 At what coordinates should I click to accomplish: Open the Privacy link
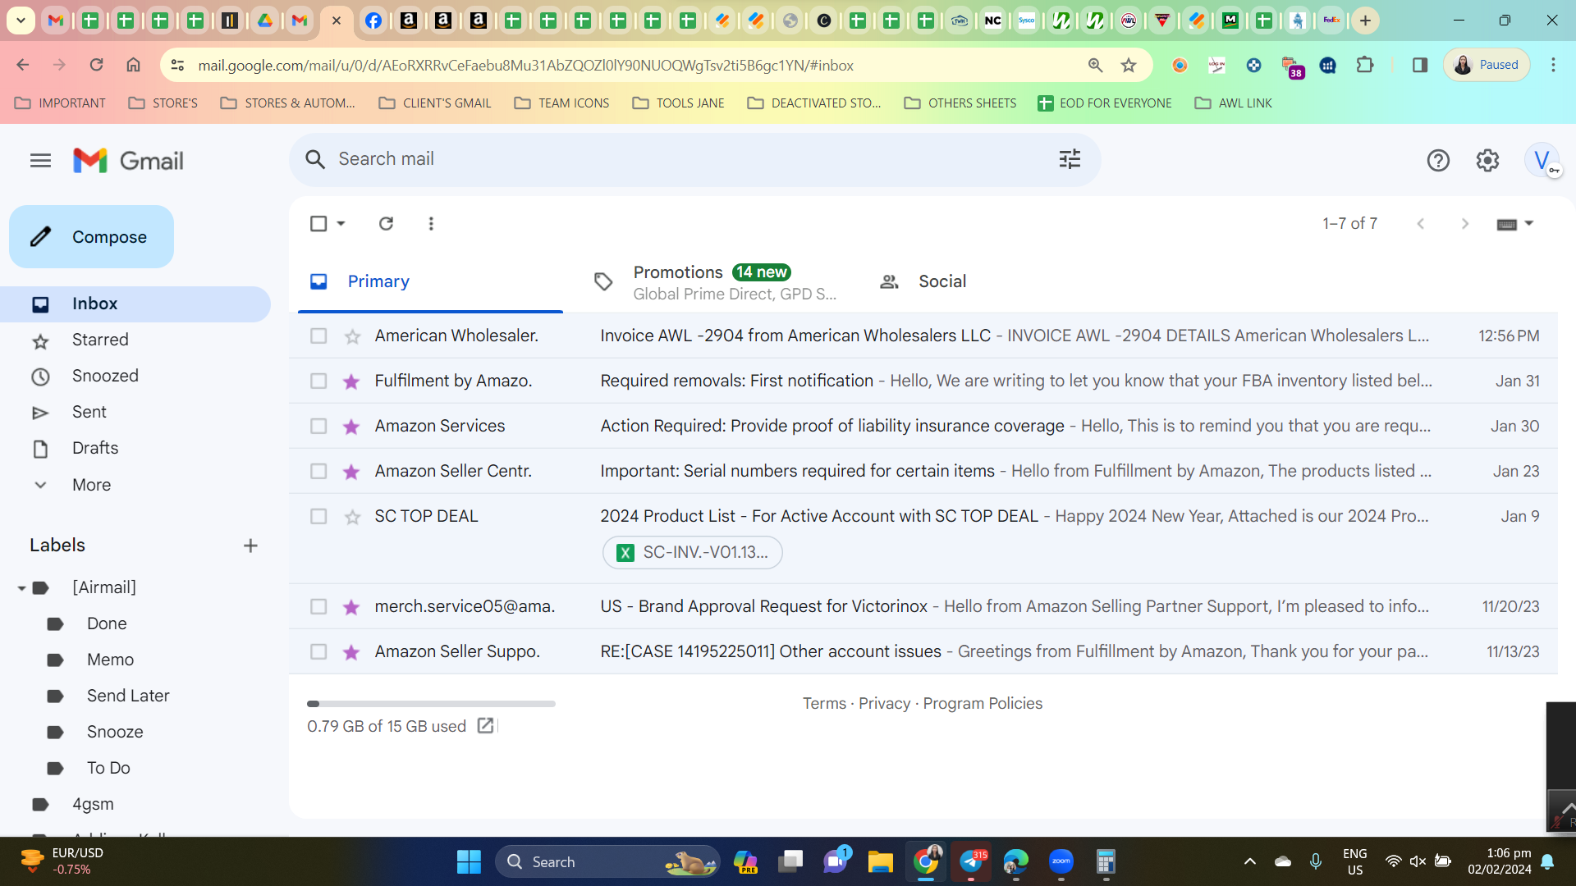[884, 703]
